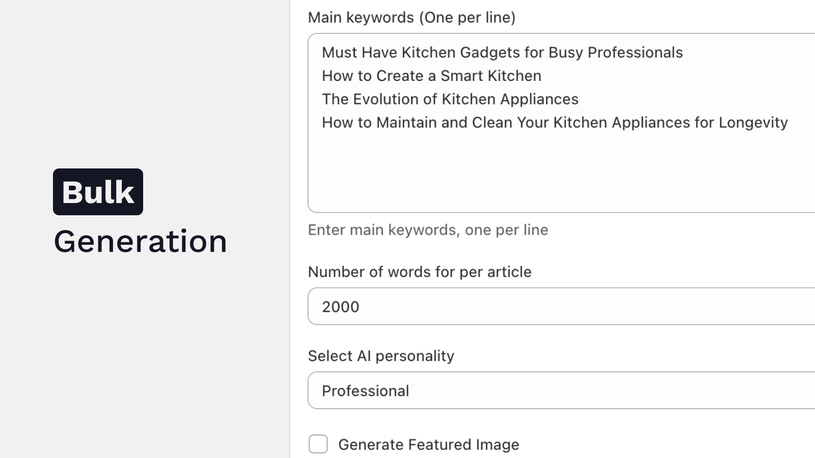Click the keyword line about Kitchen Gadgets
Screen dimensions: 815x458
502,52
